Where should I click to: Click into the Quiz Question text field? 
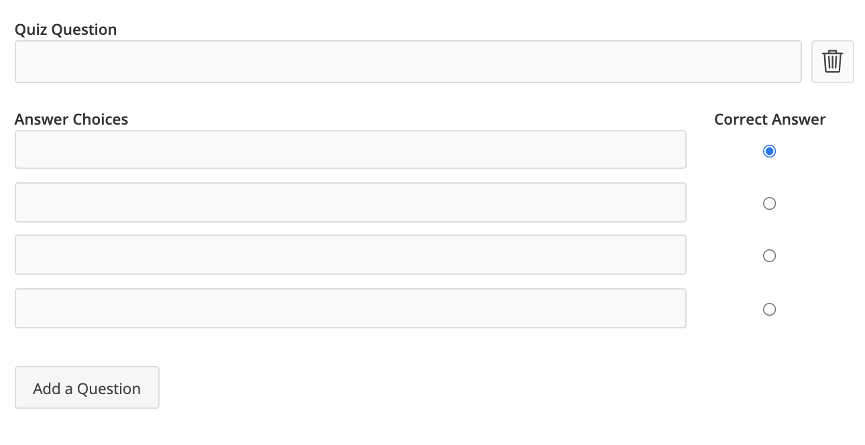[x=408, y=62]
